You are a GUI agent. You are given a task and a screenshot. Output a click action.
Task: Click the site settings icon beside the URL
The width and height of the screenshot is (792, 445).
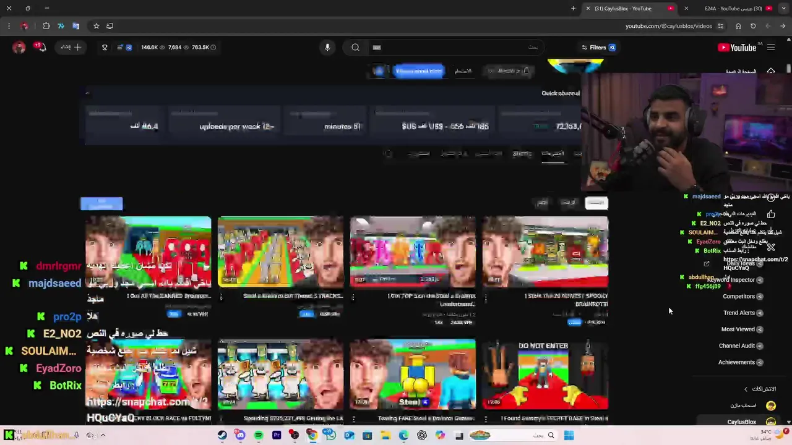720,26
